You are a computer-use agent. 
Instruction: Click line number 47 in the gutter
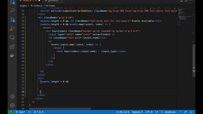click(23, 51)
